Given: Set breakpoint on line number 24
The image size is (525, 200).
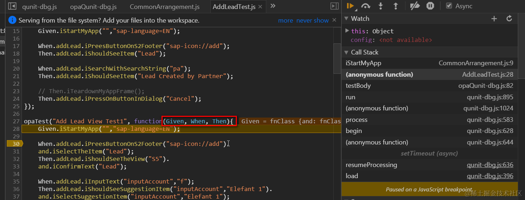Looking at the screenshot, I should click(x=16, y=99).
